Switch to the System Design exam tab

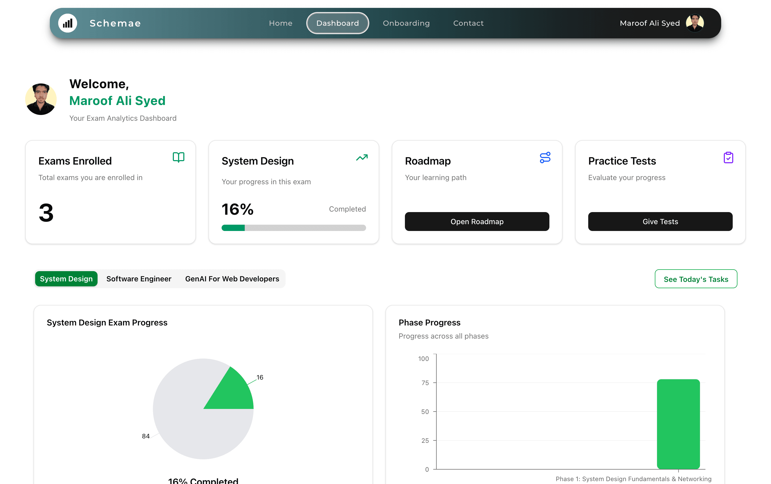click(x=66, y=279)
